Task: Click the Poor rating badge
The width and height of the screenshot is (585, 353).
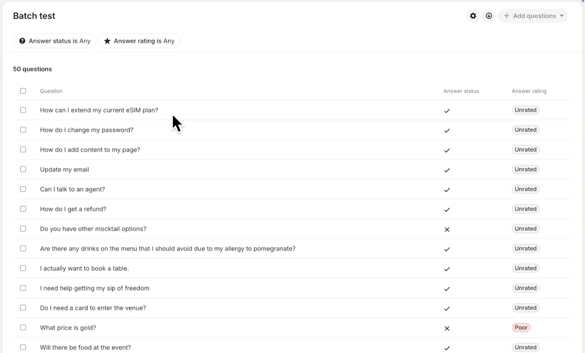Action: [521, 327]
